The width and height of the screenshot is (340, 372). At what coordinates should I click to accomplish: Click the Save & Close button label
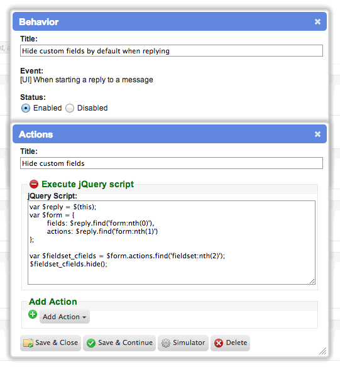[57, 342]
